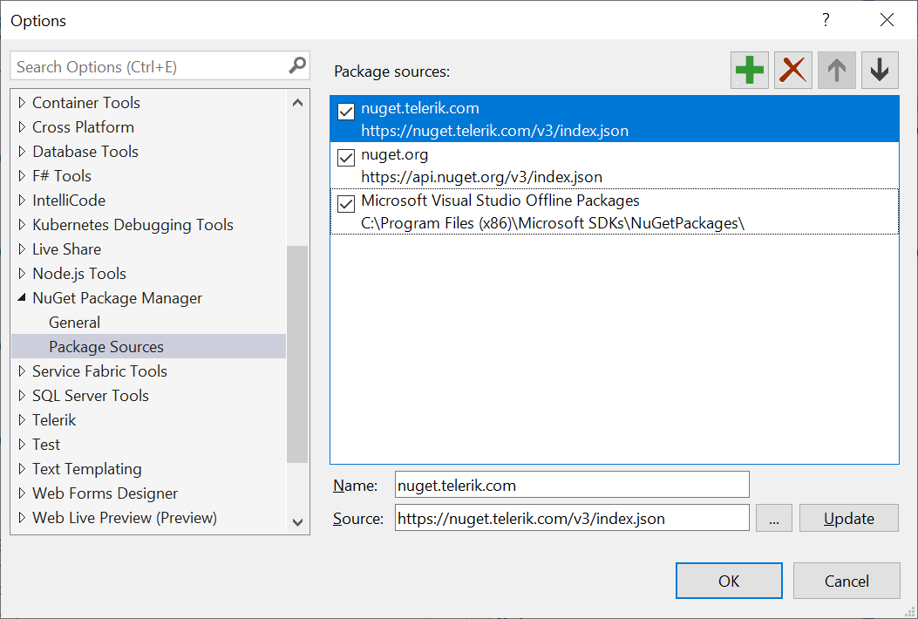The height and width of the screenshot is (619, 918).
Task: Remove the selected package source
Action: click(x=792, y=70)
